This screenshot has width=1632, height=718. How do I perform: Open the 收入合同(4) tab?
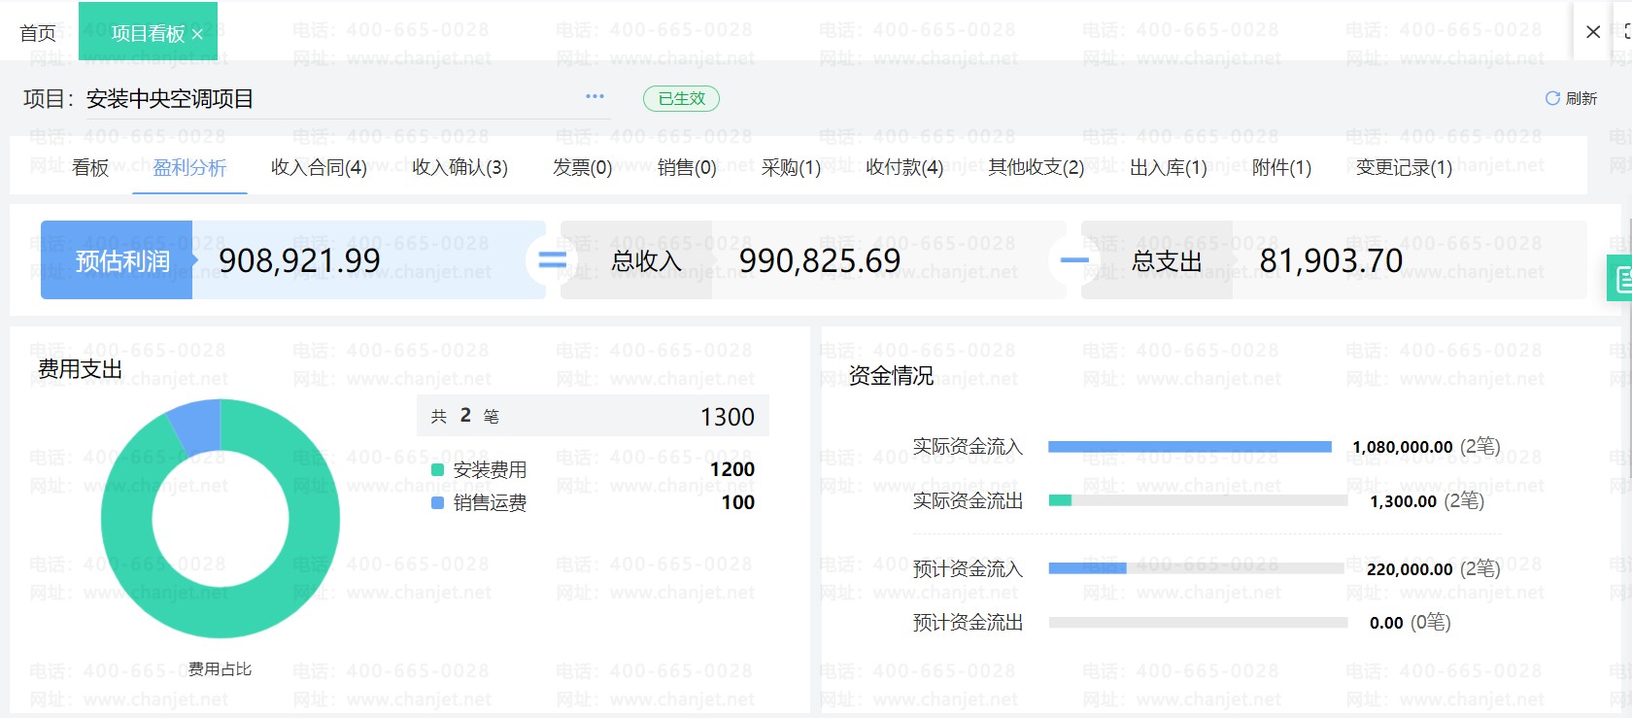coord(319,168)
